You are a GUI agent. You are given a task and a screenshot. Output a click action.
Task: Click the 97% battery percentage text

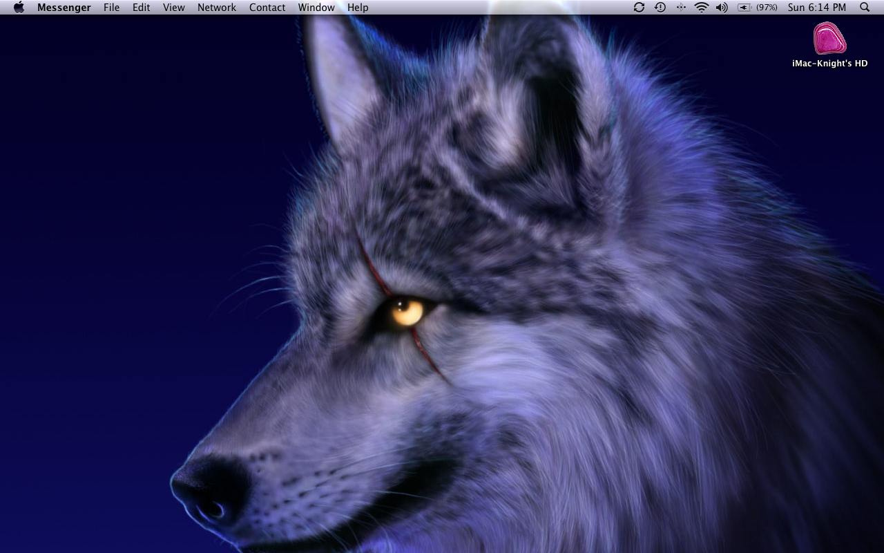pyautogui.click(x=767, y=8)
